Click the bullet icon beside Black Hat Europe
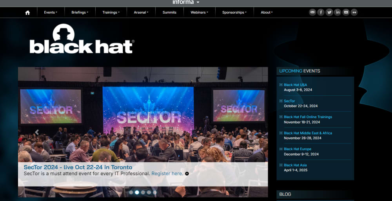This screenshot has height=201, width=392. click(x=281, y=149)
